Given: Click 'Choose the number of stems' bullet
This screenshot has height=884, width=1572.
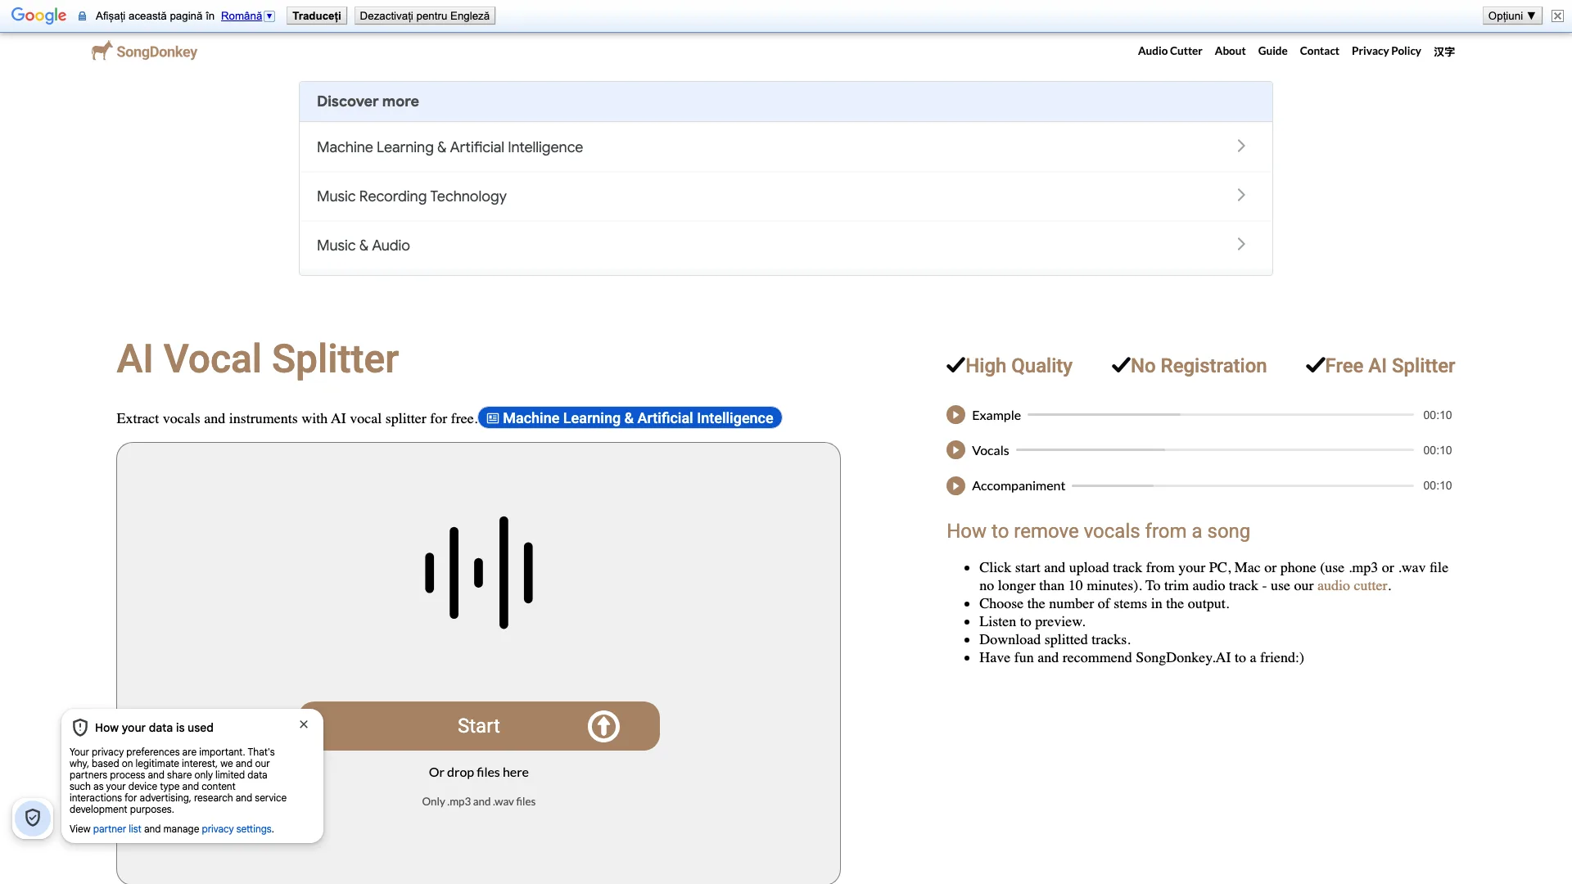Looking at the screenshot, I should click(x=1104, y=603).
